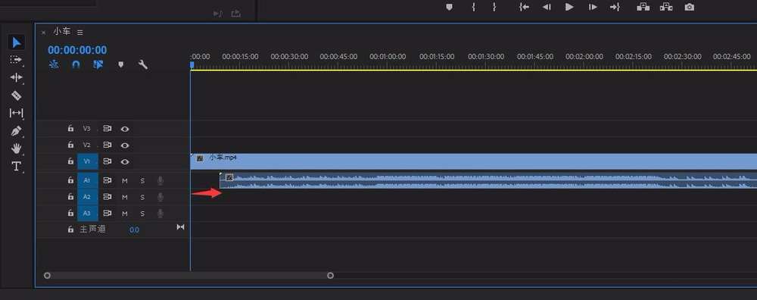Image resolution: width=757 pixels, height=300 pixels.
Task: Select the Ripple Edit tool
Action: point(16,77)
